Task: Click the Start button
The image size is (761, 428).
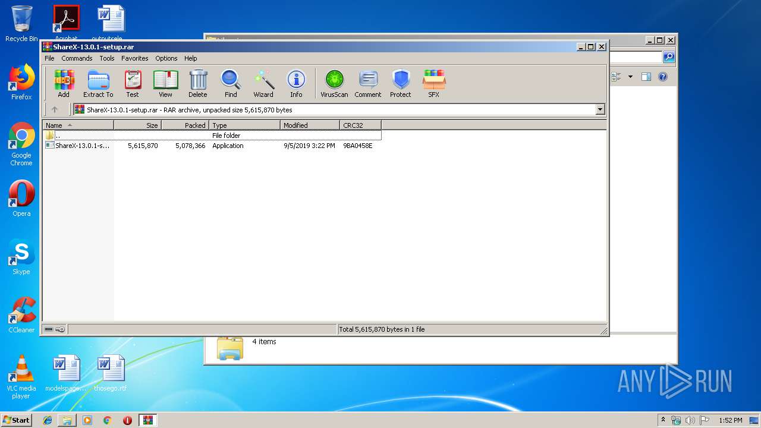Action: coord(17,420)
